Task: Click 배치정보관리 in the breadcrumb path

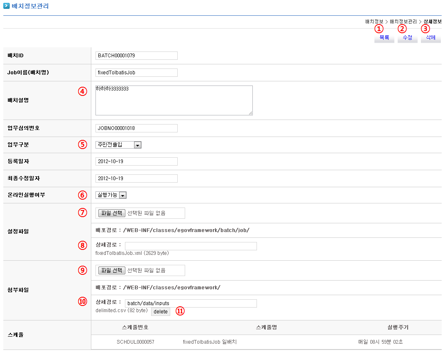Action: point(403,21)
